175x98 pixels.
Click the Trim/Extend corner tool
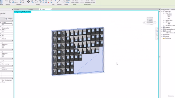40,2
